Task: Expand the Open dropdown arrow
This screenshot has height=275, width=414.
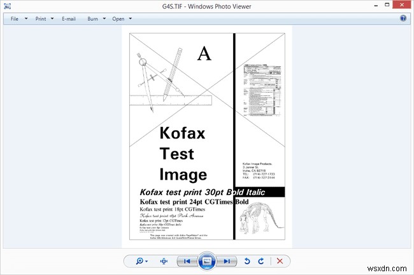Action: (x=130, y=18)
